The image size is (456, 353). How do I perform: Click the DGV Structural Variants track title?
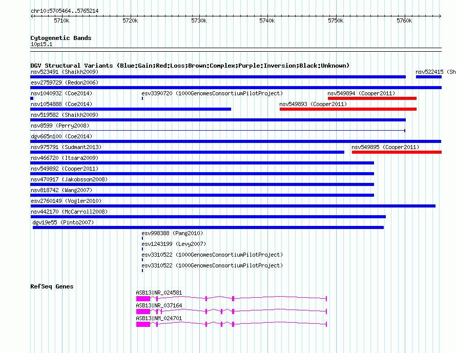[x=190, y=66]
